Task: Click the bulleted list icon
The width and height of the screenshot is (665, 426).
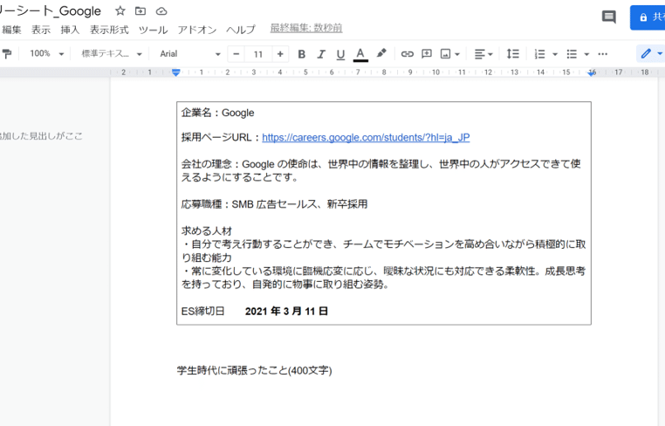Action: point(572,54)
